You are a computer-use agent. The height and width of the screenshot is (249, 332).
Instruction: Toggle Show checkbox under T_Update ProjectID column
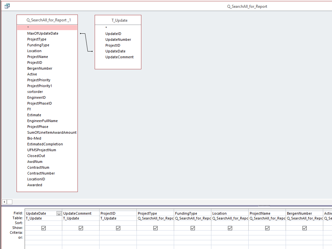coord(118,228)
